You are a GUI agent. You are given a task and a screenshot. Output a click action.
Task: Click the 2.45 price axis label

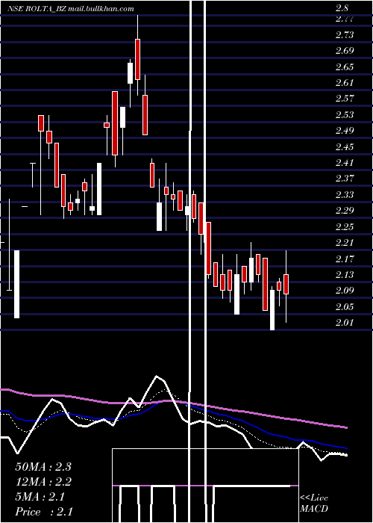click(x=345, y=146)
